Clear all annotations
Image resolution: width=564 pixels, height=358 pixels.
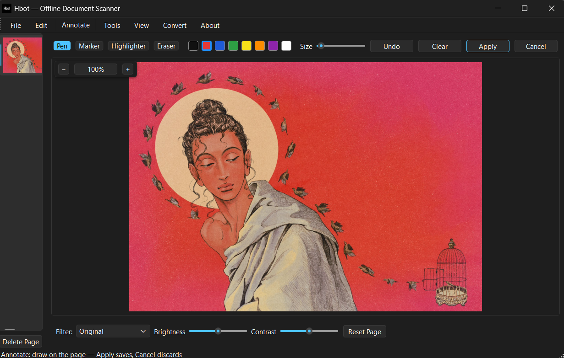tap(440, 46)
